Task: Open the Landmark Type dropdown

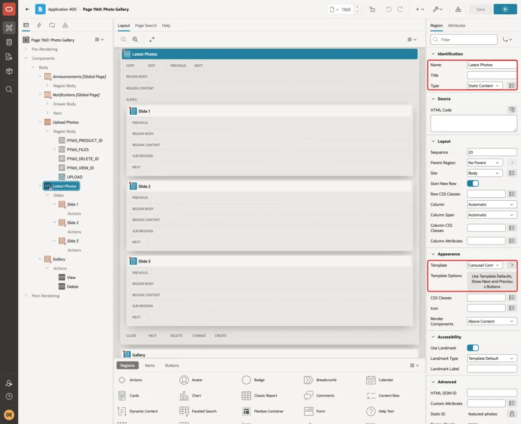Action: pyautogui.click(x=492, y=358)
